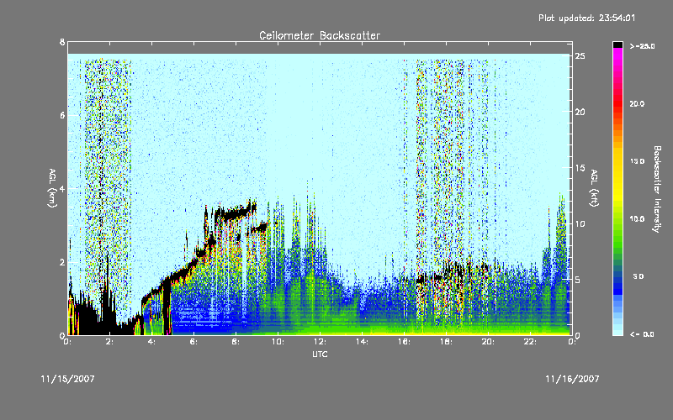Click the '>=25.0' colorbar label
Screen dimensions: 673x420
point(642,46)
